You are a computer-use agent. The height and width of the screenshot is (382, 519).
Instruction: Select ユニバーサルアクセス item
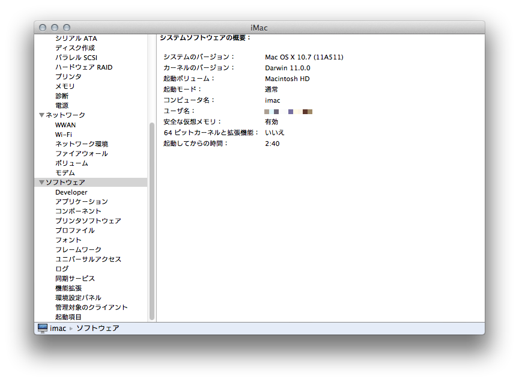pyautogui.click(x=88, y=259)
